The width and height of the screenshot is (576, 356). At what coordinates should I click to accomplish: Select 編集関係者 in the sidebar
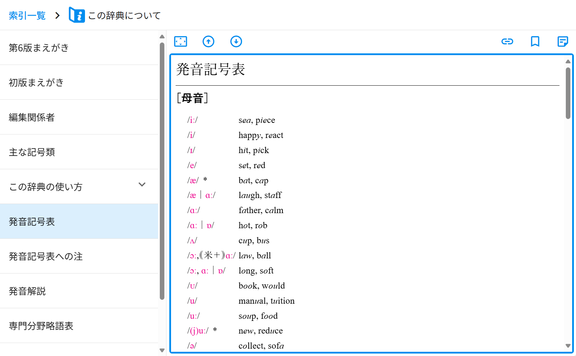point(79,117)
